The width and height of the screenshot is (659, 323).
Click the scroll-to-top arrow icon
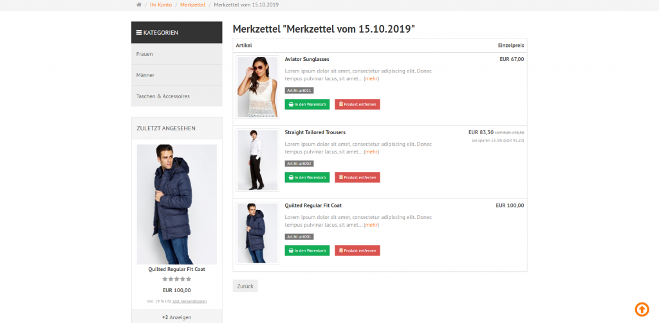click(x=642, y=309)
